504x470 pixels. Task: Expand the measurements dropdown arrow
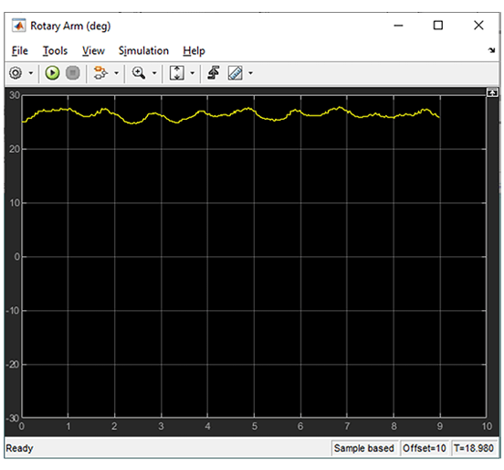point(250,73)
